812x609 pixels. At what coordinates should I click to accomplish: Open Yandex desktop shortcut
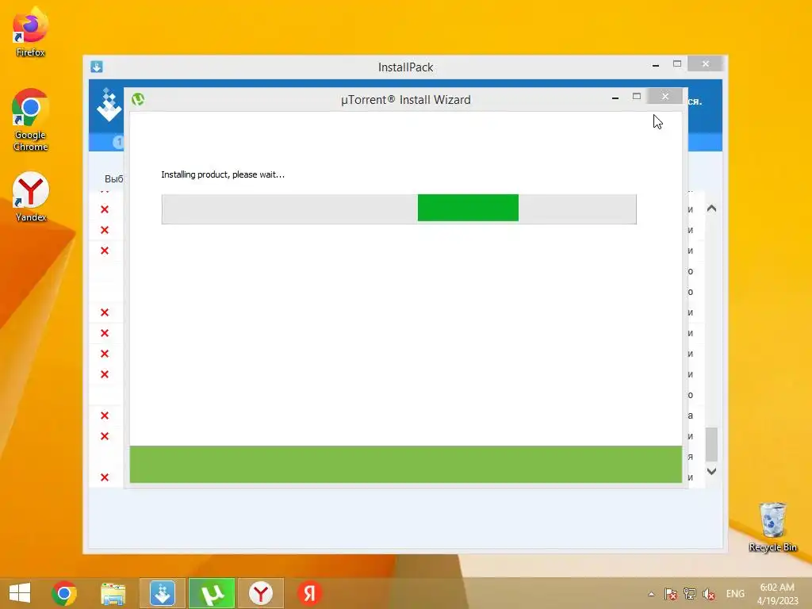point(31,197)
